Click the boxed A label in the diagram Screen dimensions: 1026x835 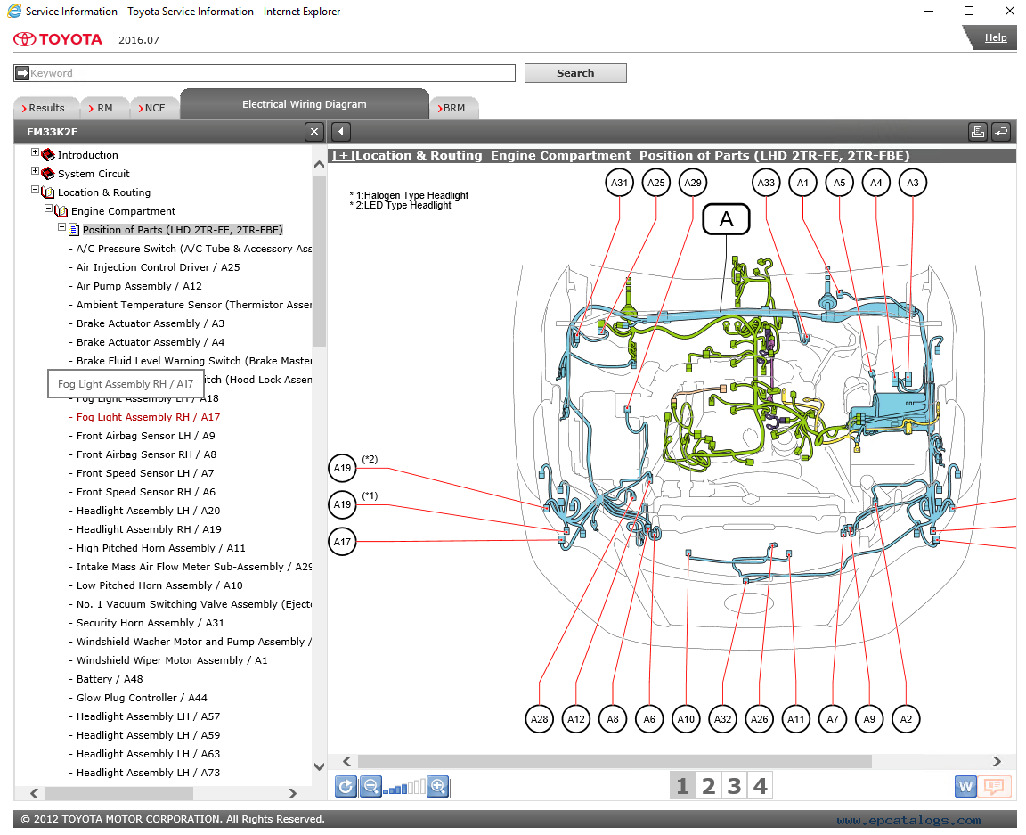tap(727, 219)
